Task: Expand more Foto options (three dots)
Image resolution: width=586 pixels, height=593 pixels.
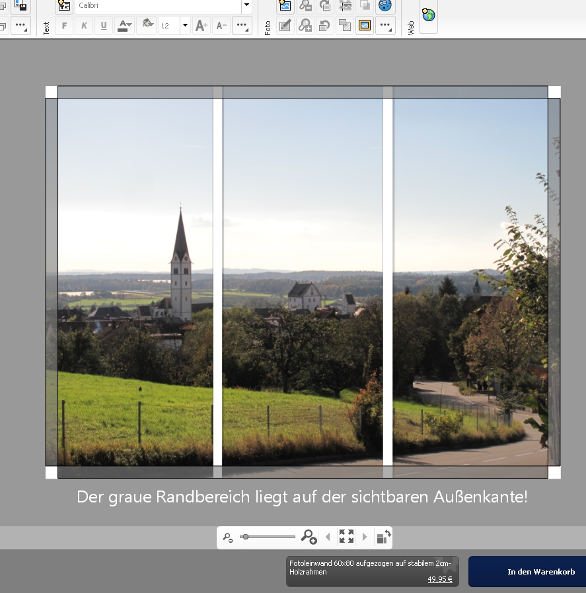Action: 385,26
